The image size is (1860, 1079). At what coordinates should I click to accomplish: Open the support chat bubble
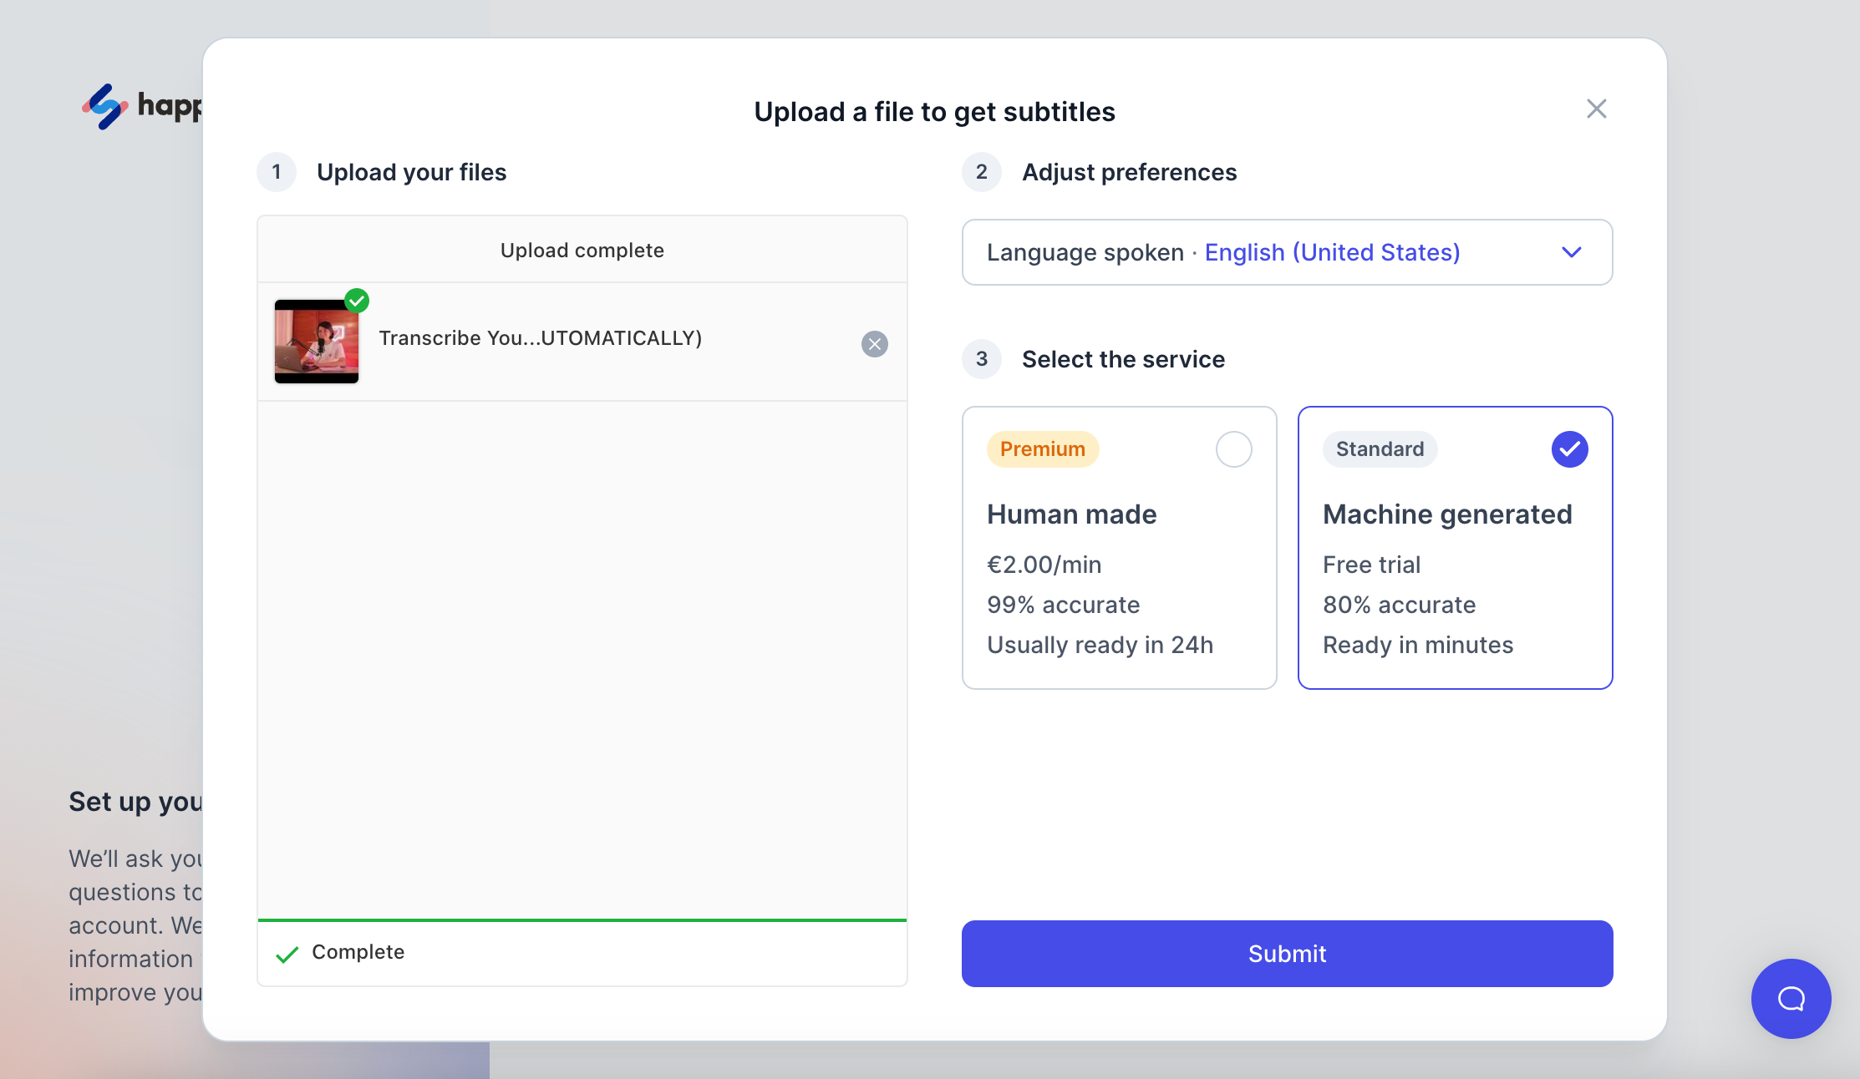[x=1790, y=998]
